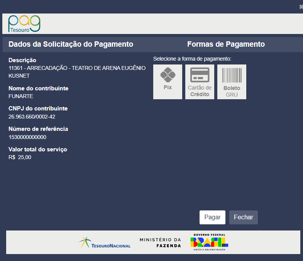Click 'Selecione a forma de pagamento' text
The height and width of the screenshot is (261, 303).
click(x=192, y=59)
